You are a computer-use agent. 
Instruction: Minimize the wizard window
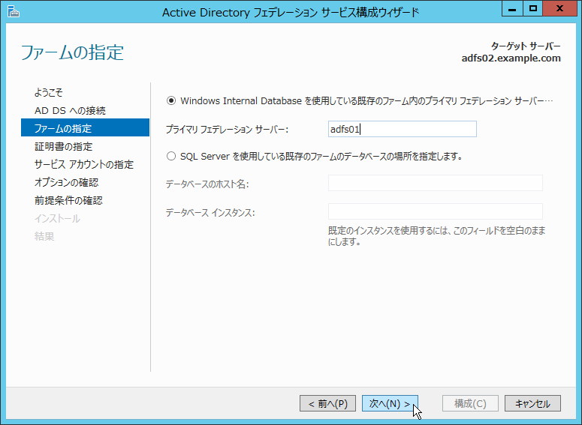click(512, 9)
